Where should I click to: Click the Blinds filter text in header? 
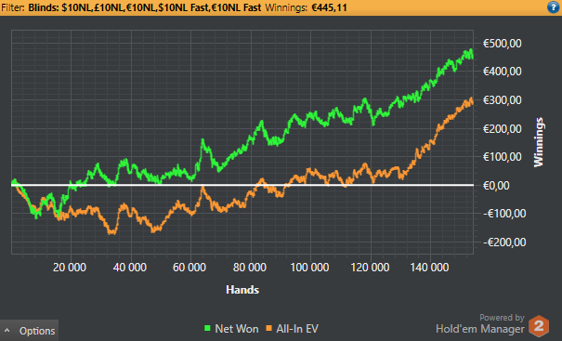[x=144, y=7]
